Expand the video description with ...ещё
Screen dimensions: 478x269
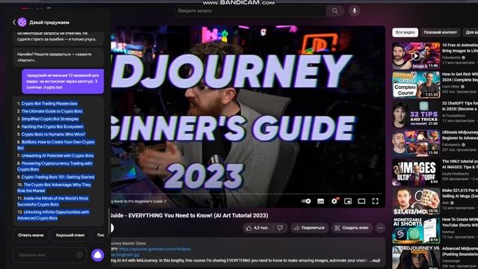(x=375, y=261)
